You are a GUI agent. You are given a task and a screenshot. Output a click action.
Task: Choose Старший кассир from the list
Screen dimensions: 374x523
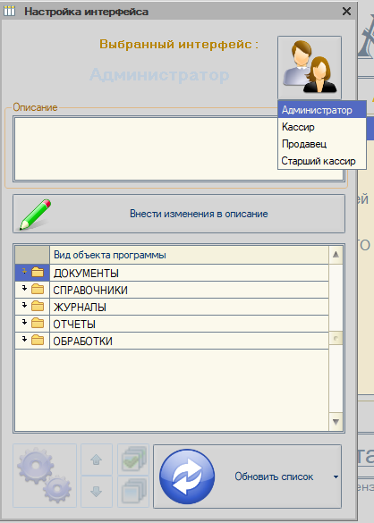[x=322, y=161]
